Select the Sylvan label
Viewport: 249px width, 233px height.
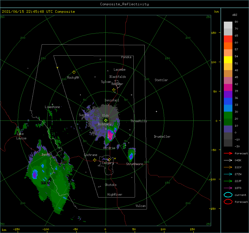pos(106,82)
